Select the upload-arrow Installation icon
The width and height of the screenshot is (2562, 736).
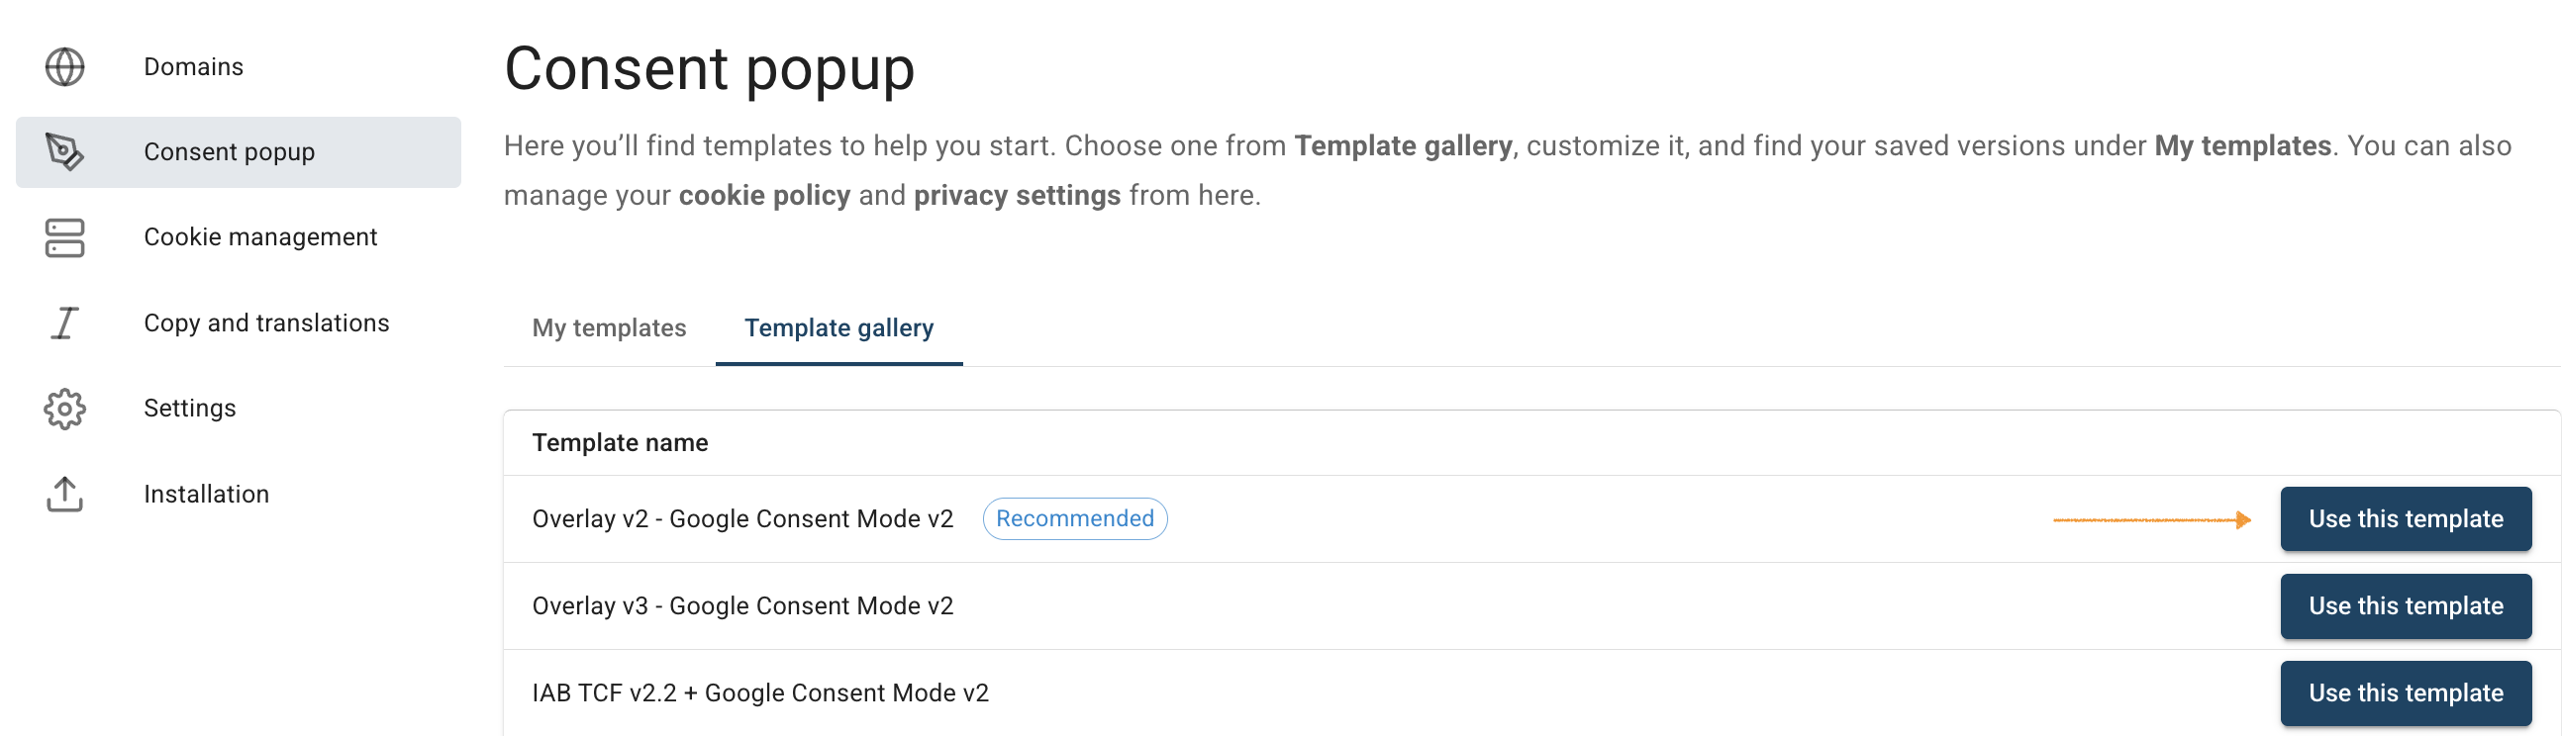coord(63,494)
